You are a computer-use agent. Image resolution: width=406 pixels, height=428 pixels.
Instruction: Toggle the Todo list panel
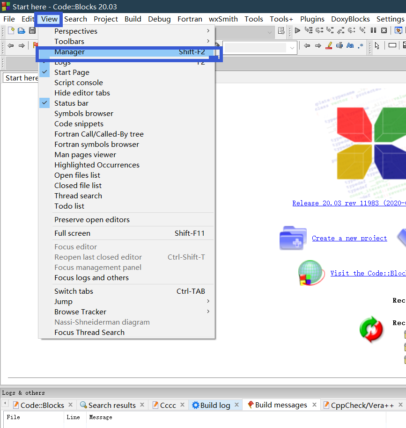click(x=126, y=206)
